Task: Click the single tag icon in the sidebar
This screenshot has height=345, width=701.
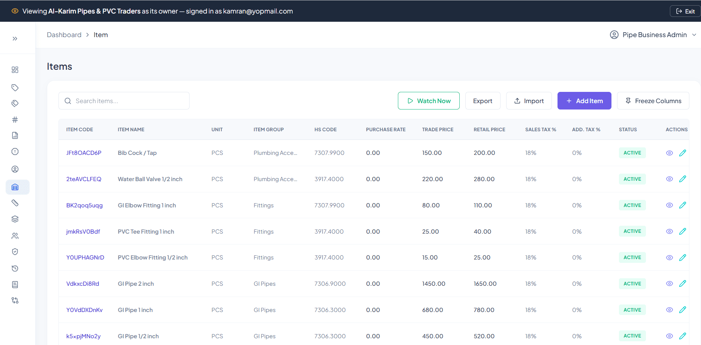Action: click(x=15, y=88)
